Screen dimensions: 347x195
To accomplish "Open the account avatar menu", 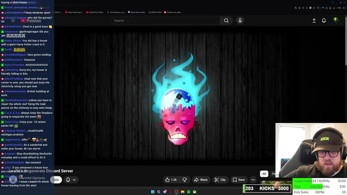I will coord(336,20).
